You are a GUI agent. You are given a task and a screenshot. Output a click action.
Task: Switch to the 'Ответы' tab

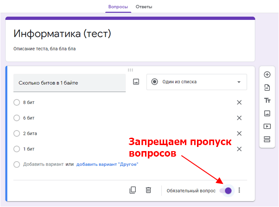(x=144, y=7)
